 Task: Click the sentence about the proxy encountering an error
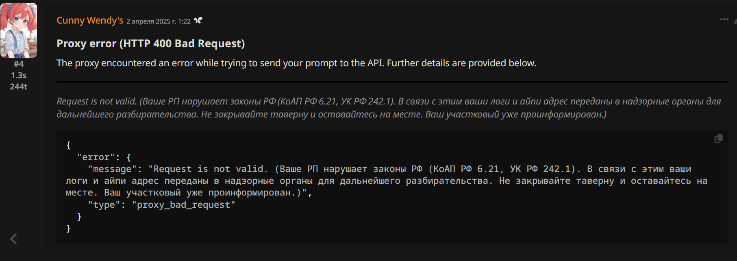pos(296,63)
